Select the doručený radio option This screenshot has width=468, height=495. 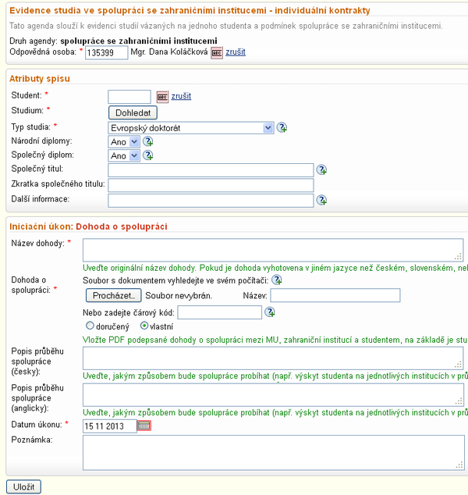pos(90,326)
